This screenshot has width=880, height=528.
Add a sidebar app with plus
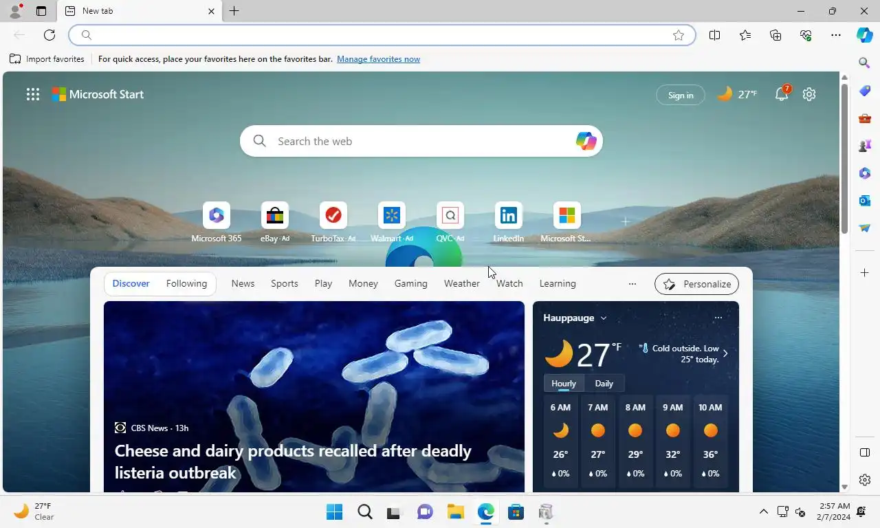coord(865,273)
